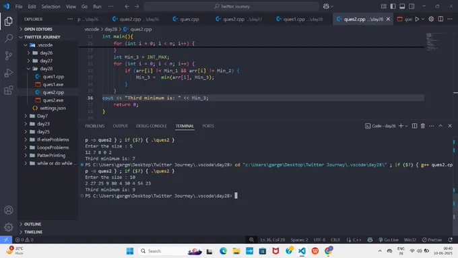Open Run Code dropdown arrow
The image size is (458, 258).
(x=423, y=19)
